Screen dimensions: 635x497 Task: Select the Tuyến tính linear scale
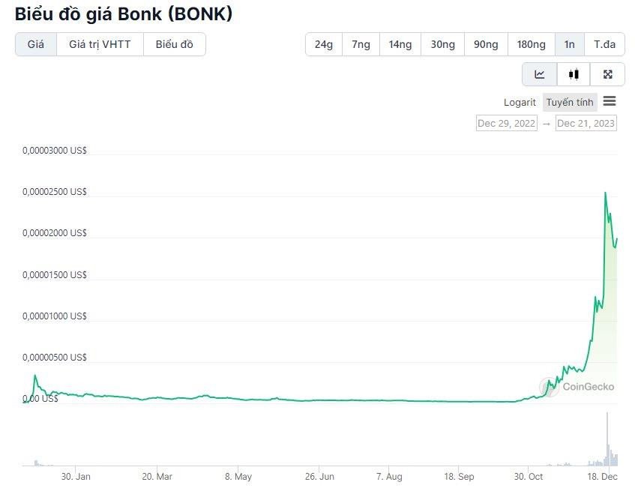(x=570, y=101)
